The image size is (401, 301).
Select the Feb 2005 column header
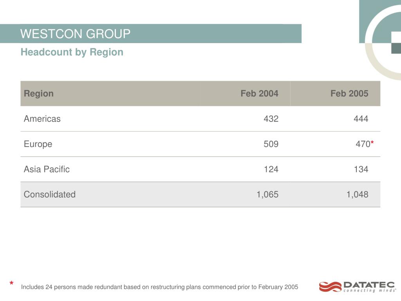point(349,93)
